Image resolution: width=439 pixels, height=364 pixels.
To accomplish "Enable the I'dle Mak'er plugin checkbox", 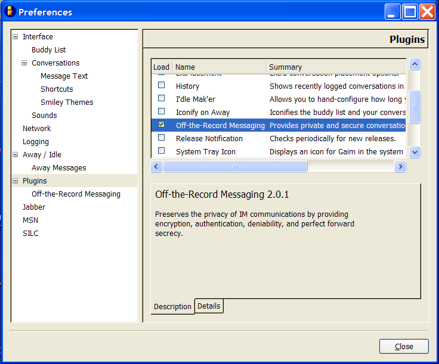I will [161, 98].
